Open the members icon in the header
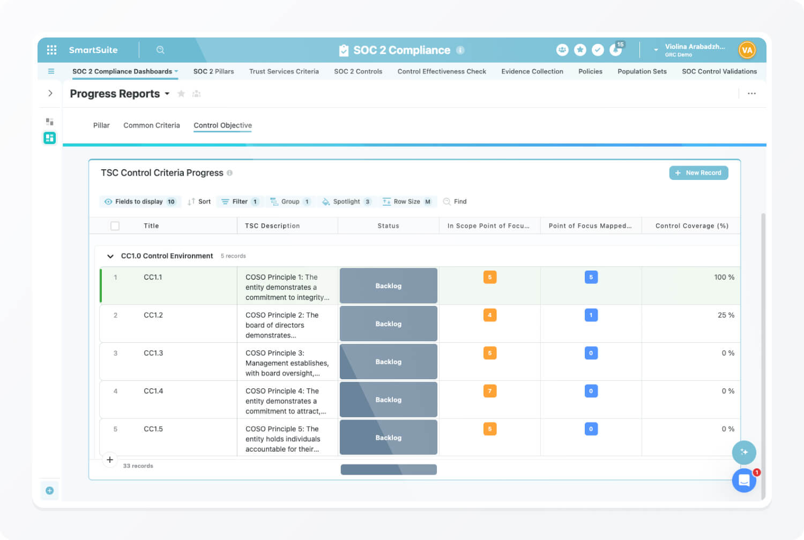Image resolution: width=804 pixels, height=540 pixels. [562, 50]
